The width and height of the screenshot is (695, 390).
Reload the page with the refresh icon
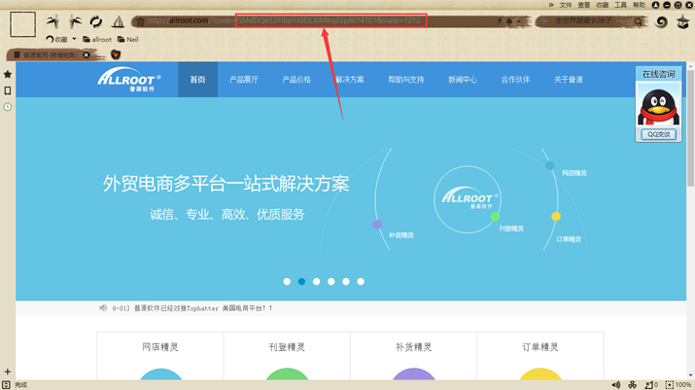pos(95,21)
